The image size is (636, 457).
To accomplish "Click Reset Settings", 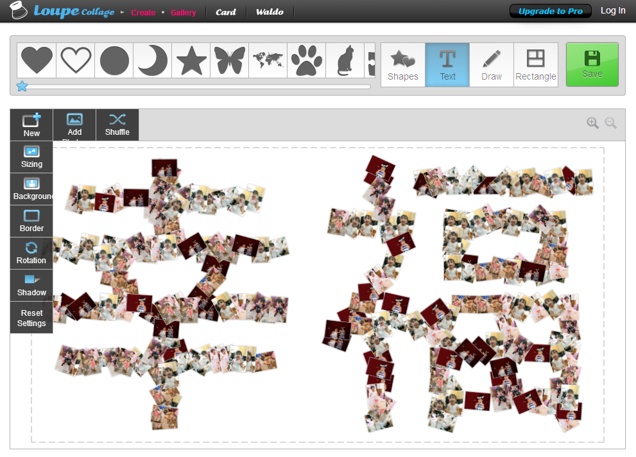I will point(31,318).
